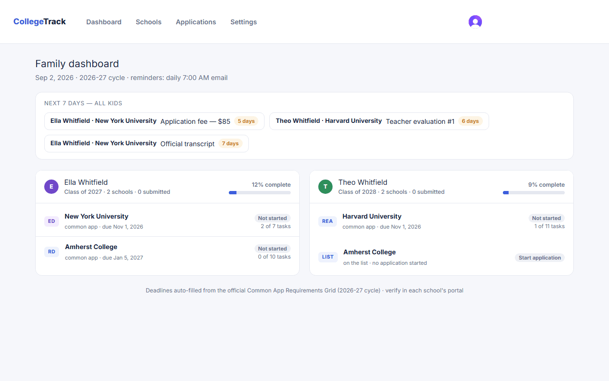Click the RD badge for Amherst College
Screen dimensions: 609x381
[51, 252]
